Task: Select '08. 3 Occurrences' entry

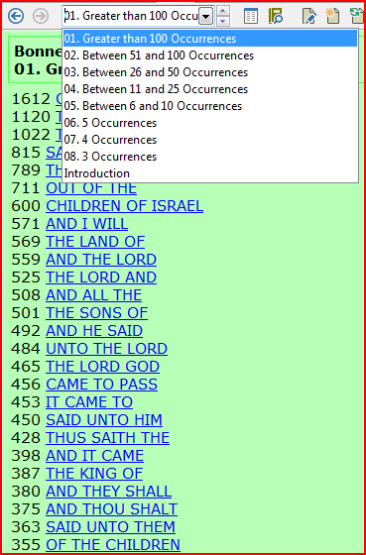Action: [x=210, y=157]
